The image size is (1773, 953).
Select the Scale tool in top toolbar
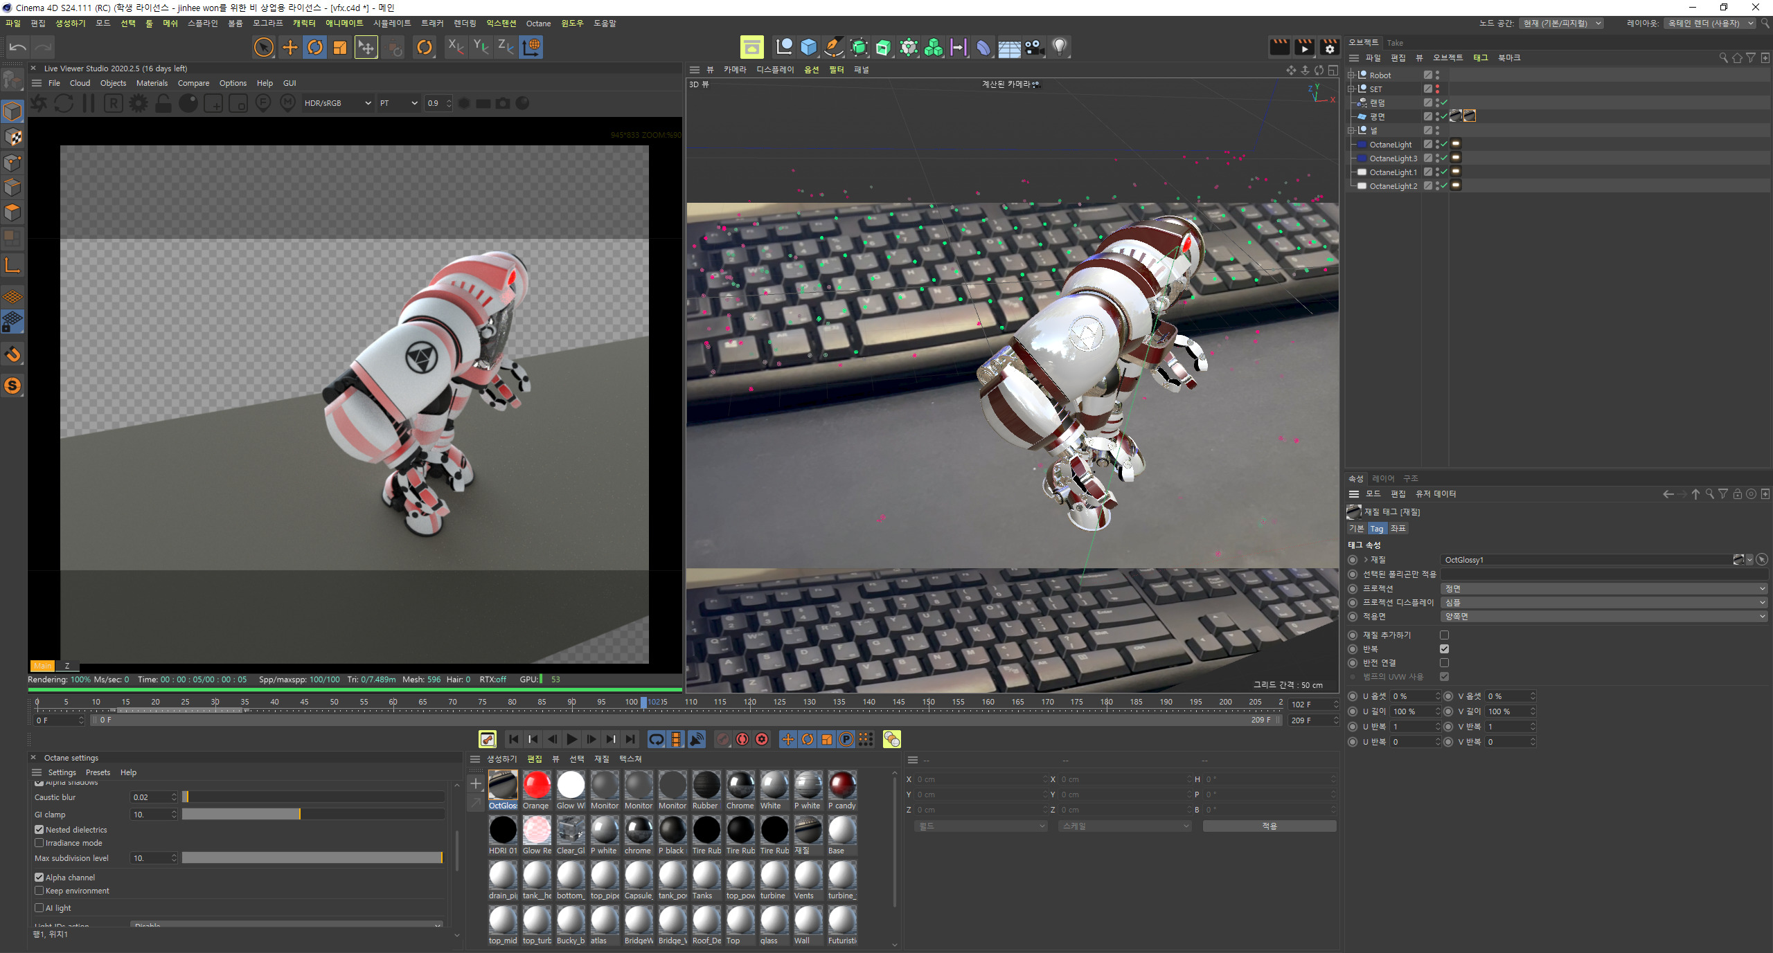tap(340, 47)
